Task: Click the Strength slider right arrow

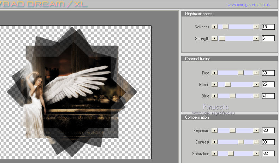Action: tap(256, 38)
